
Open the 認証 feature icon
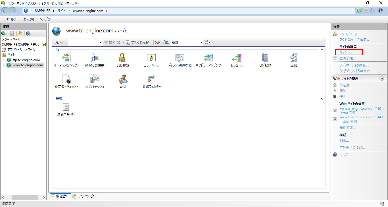click(x=123, y=79)
